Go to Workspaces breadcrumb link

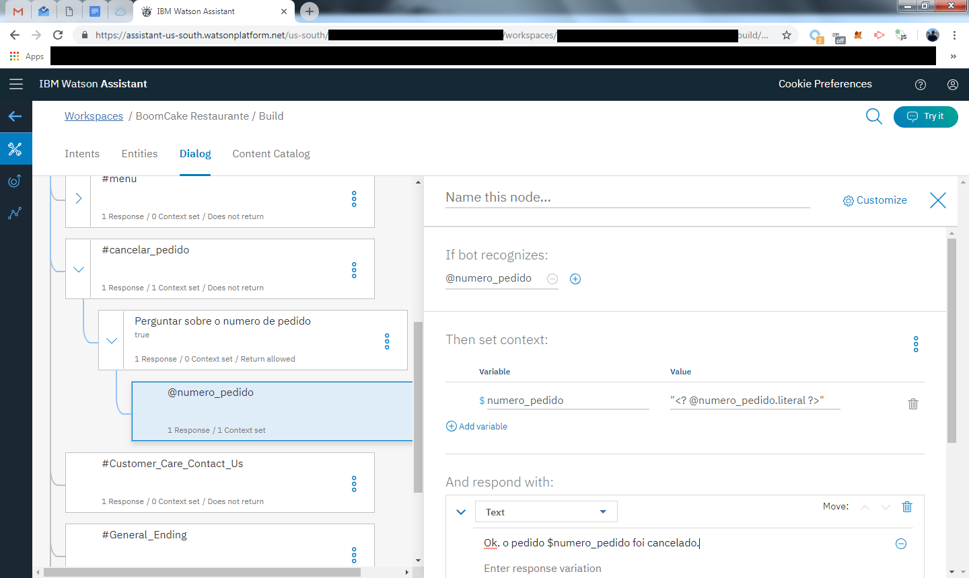94,116
